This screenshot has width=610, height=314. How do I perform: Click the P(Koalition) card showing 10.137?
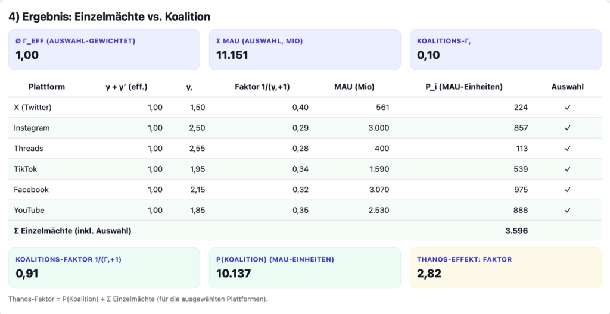click(x=305, y=268)
